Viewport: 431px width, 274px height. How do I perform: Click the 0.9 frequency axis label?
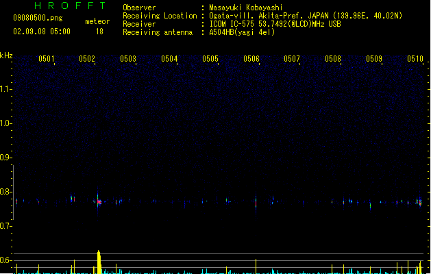pos(5,158)
